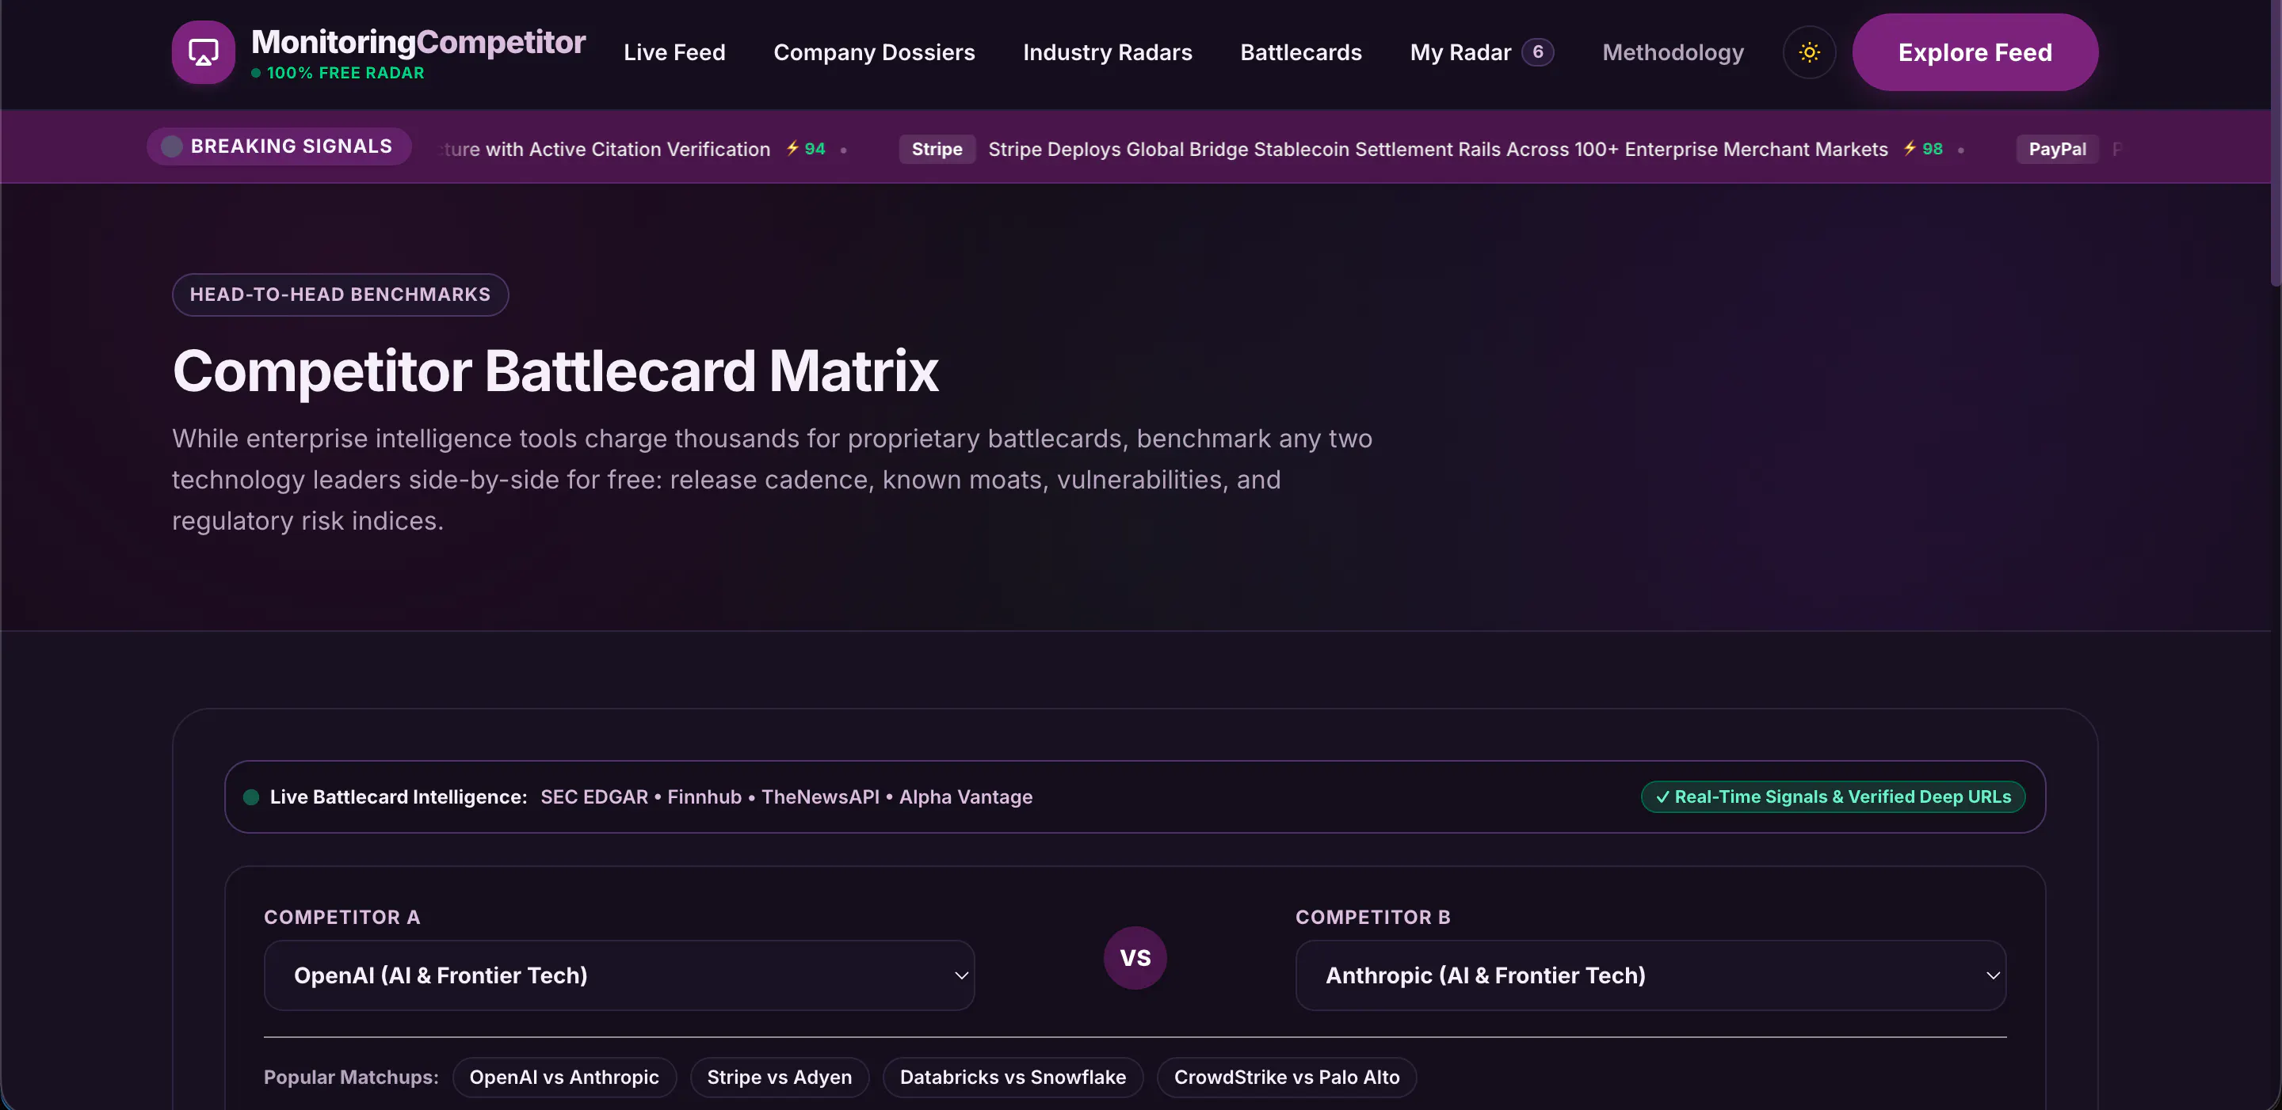Go to Battlecards nav item
The image size is (2282, 1110).
point(1300,52)
